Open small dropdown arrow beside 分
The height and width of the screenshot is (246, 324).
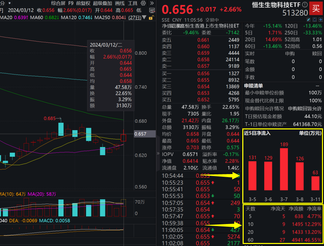click(x=9, y=3)
